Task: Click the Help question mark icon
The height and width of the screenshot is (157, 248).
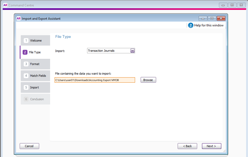Action: click(190, 25)
